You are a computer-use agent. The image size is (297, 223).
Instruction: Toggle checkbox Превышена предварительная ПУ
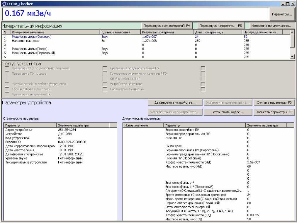click(105, 68)
